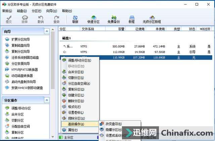The image size is (215, 141).
Task: Sort by the 类型 column header
Action: coord(174,29)
